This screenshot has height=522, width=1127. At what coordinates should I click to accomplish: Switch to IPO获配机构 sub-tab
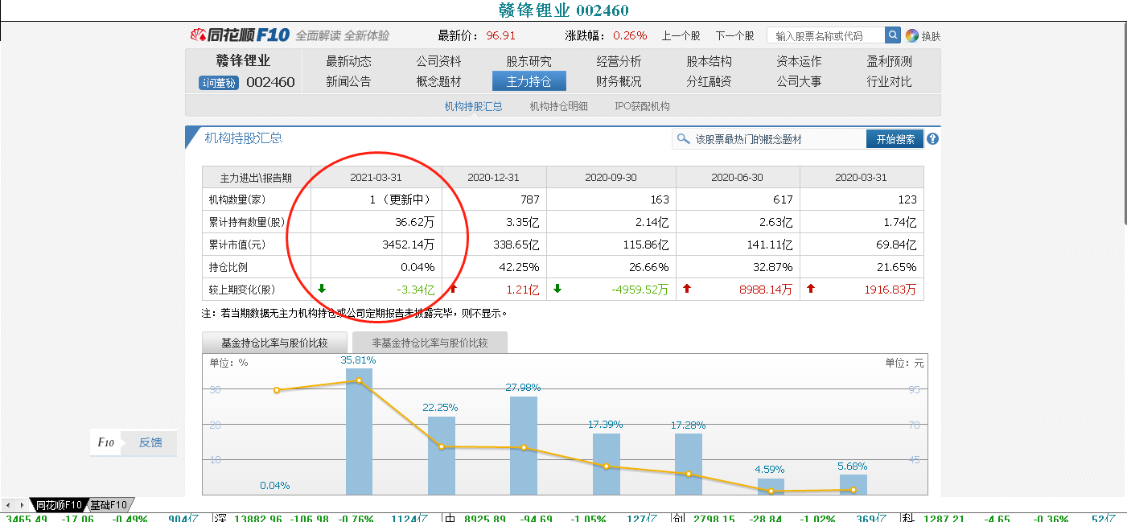click(x=642, y=106)
